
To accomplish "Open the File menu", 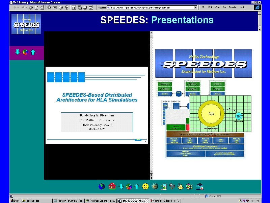I will pos(204,7).
